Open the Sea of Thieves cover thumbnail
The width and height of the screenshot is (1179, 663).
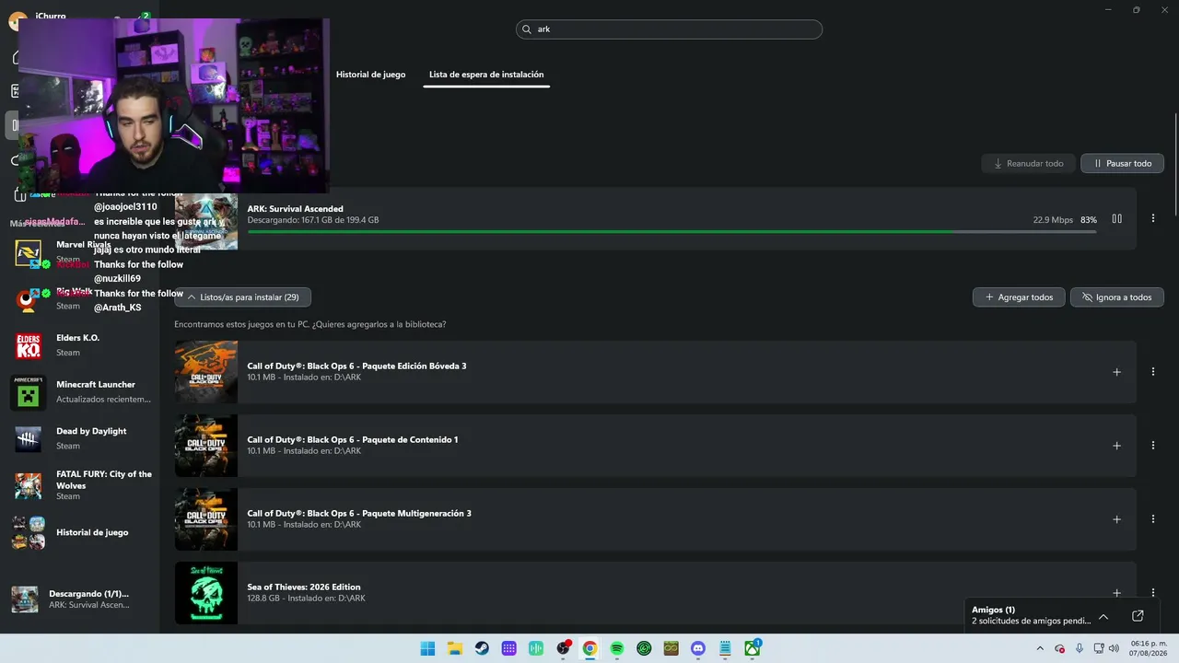coord(206,593)
